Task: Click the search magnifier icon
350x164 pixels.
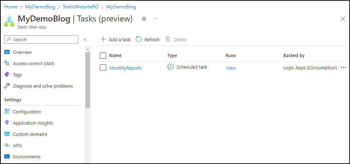Action: (x=9, y=39)
